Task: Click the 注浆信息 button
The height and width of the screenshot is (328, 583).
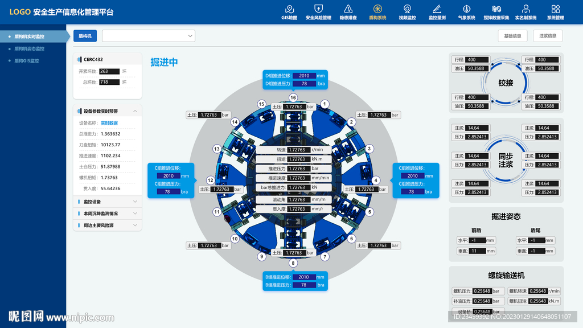Action: coord(548,36)
